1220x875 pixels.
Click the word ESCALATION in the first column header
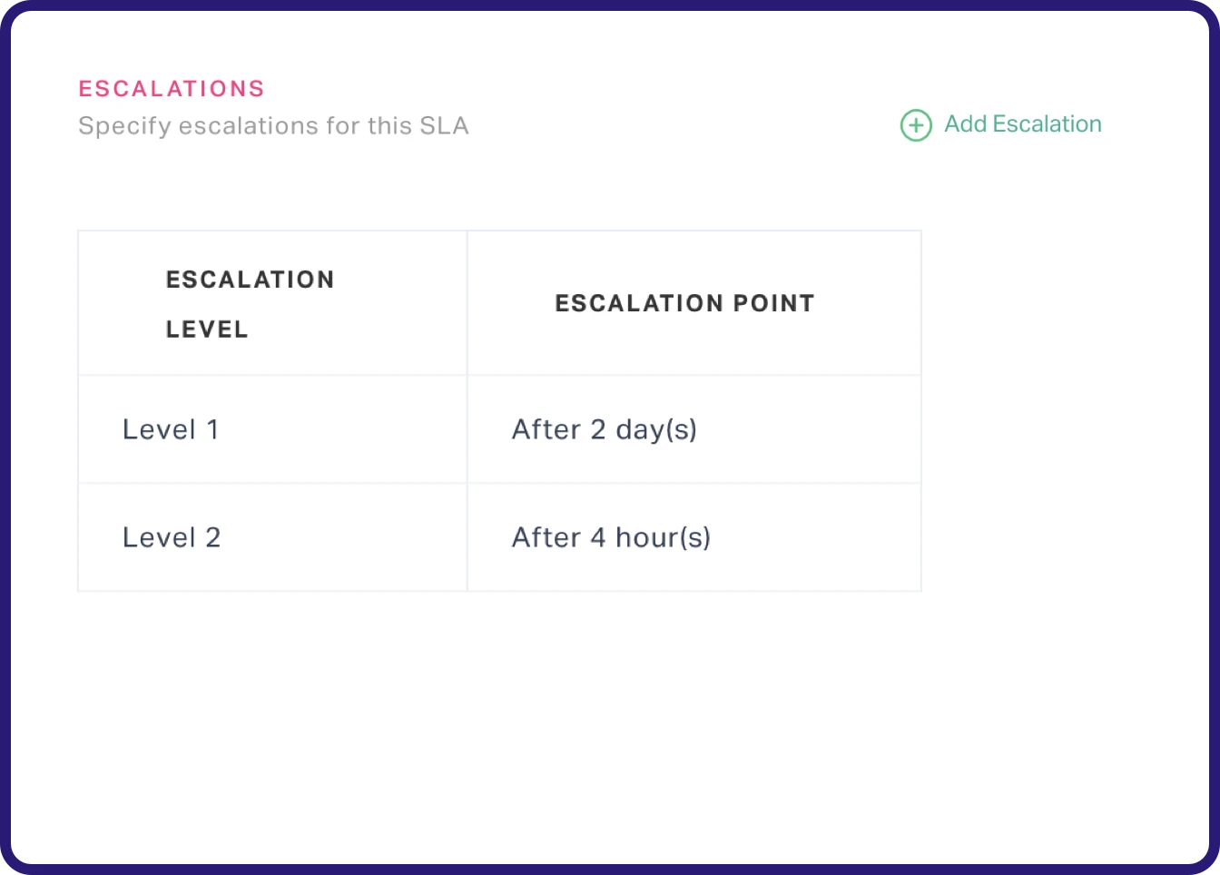pos(250,280)
